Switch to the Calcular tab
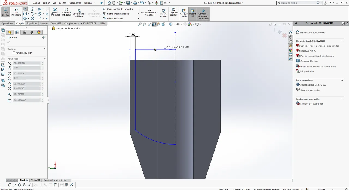Screen dimensions: 349x190 click(x=44, y=23)
